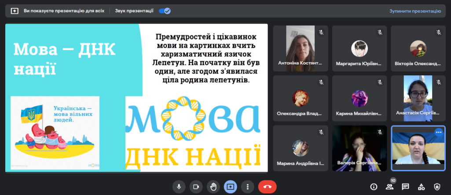The width and height of the screenshot is (451, 195).
Task: Turn off the camera in the bottom bar
Action: 196,187
